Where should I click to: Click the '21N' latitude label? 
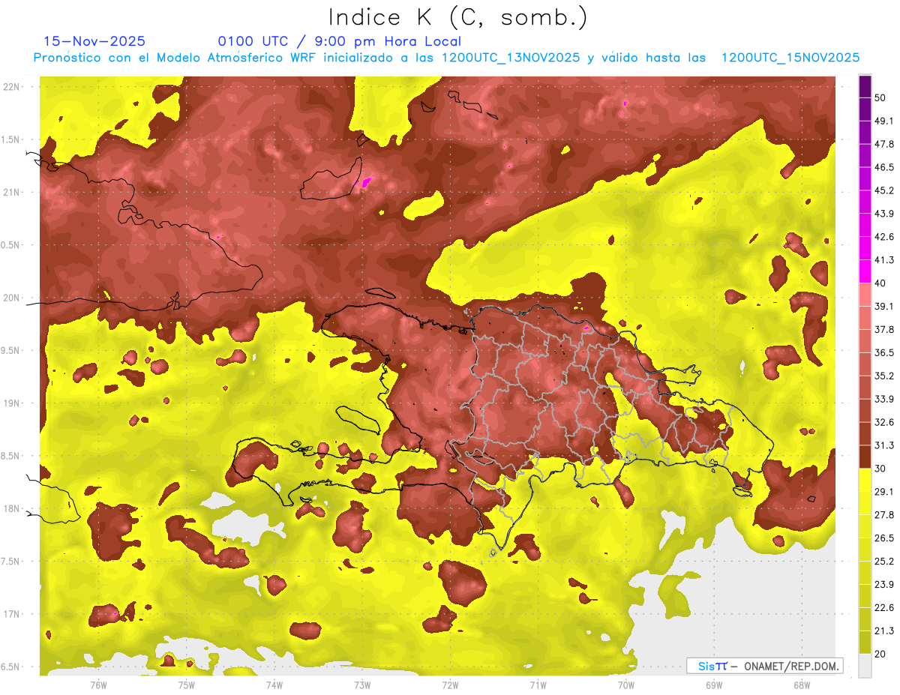pyautogui.click(x=11, y=192)
